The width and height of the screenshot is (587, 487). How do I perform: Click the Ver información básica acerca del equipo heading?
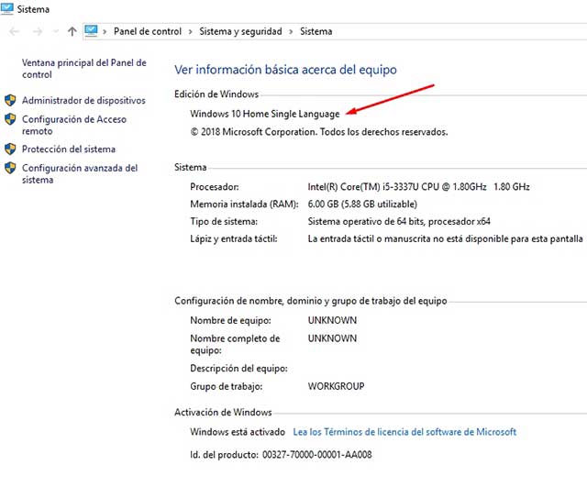(x=285, y=70)
